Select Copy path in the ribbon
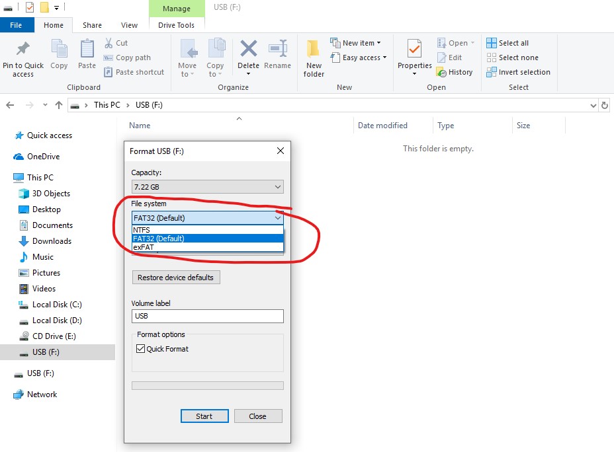614x452 pixels. (127, 57)
